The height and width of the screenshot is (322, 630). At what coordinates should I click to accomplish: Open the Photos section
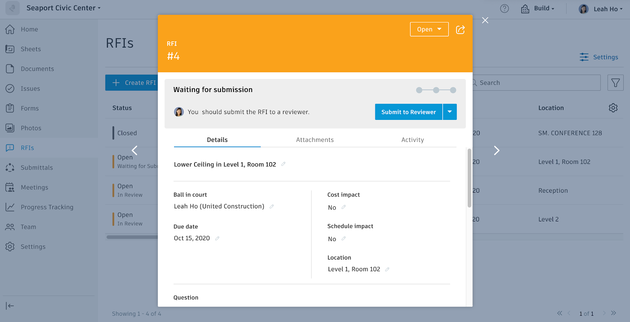pyautogui.click(x=31, y=128)
